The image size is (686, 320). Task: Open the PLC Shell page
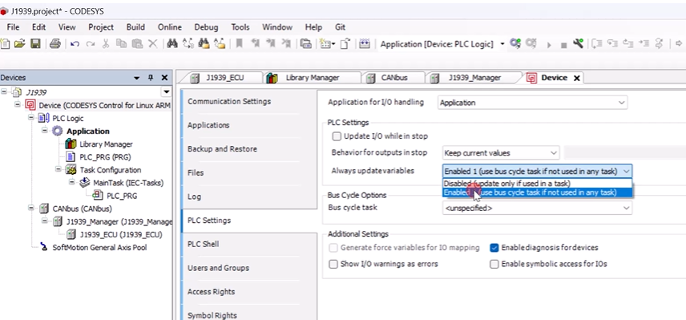click(x=204, y=245)
